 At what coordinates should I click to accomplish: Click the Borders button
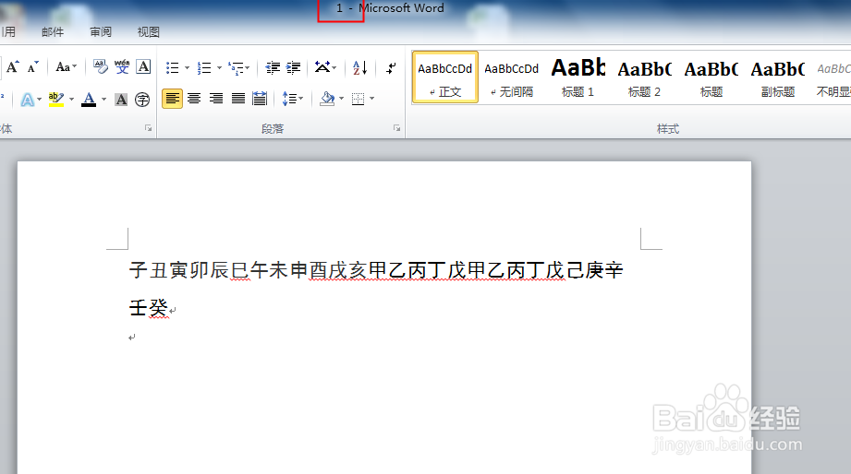click(x=359, y=99)
